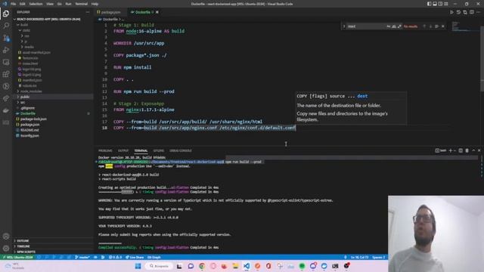
Task: Open the Accounts icon in activity bar
Action: (6, 236)
